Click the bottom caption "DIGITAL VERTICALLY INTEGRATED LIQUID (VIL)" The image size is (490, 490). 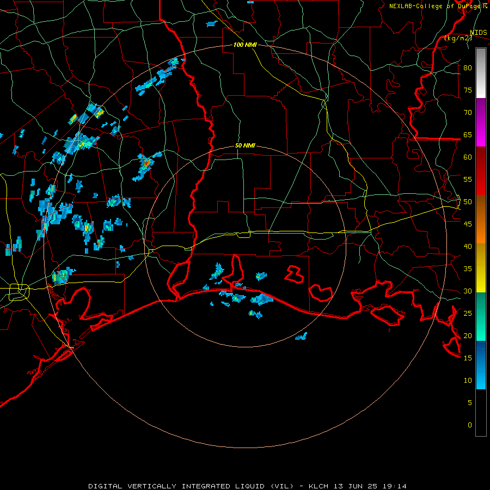pyautogui.click(x=191, y=486)
